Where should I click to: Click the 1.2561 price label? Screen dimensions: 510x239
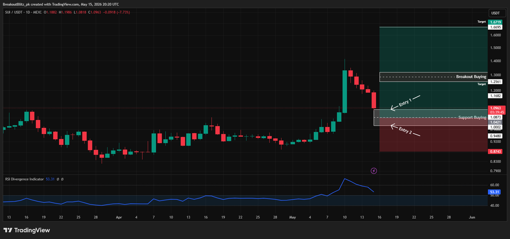point(496,82)
